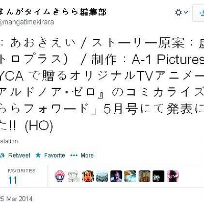
Task: Click the 25 Mar 2014 timestamp
Action: (16, 199)
